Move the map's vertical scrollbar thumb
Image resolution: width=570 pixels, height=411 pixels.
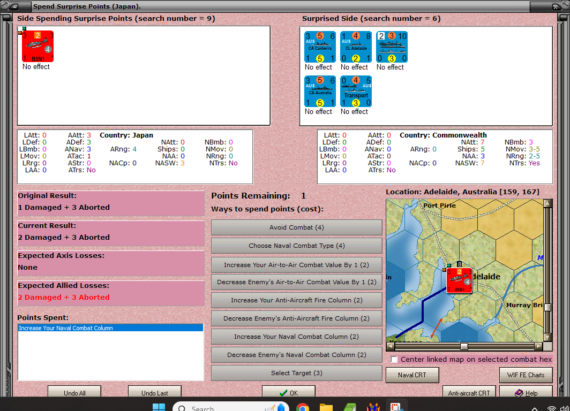click(x=547, y=307)
